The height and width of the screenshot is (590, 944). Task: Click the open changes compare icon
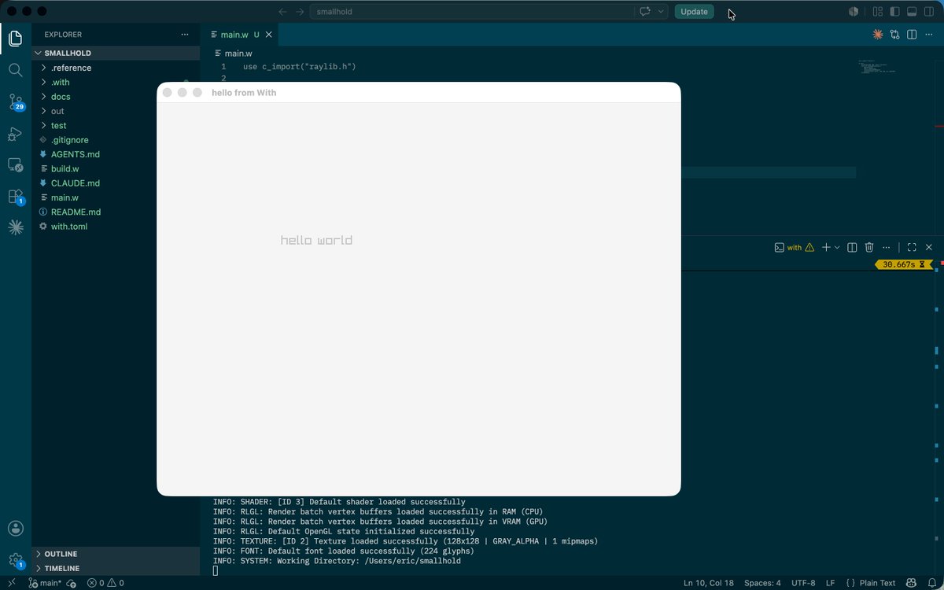click(895, 35)
